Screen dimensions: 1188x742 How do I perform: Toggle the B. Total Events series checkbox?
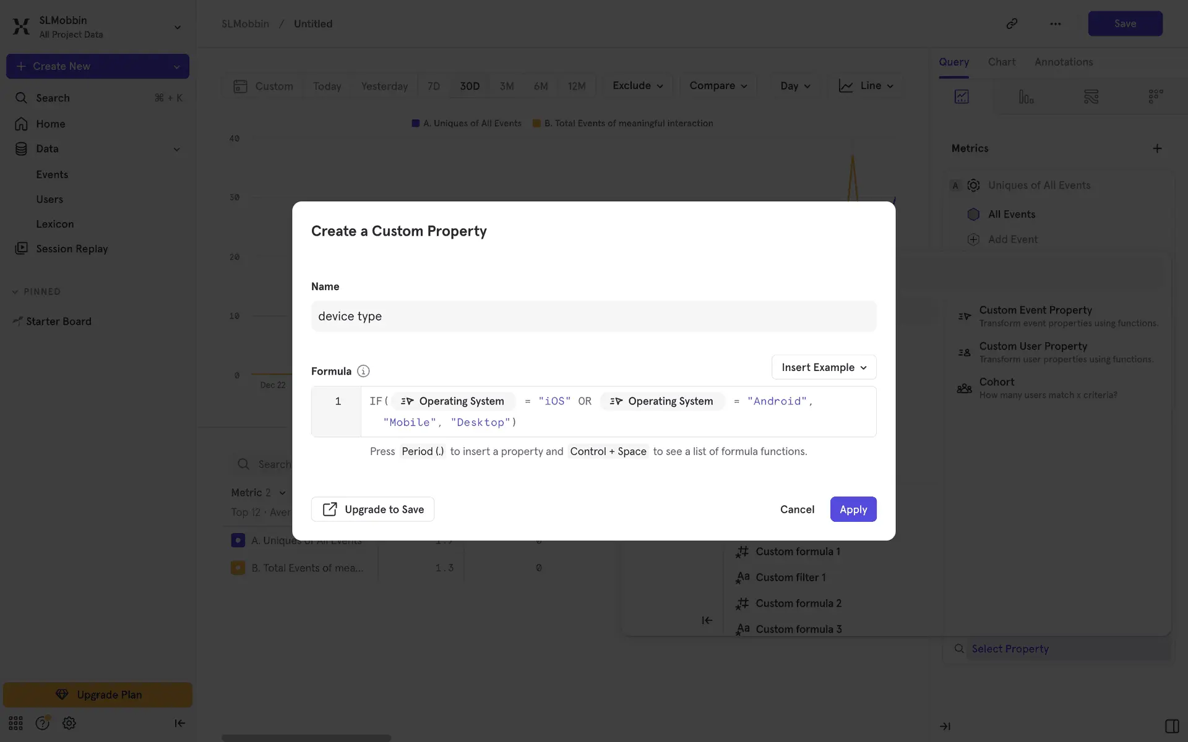[238, 568]
